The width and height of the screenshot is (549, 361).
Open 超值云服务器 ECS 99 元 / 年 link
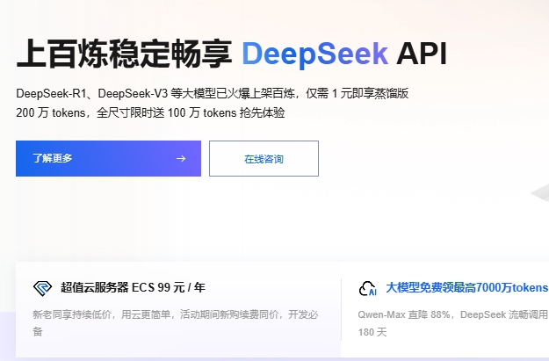click(133, 287)
